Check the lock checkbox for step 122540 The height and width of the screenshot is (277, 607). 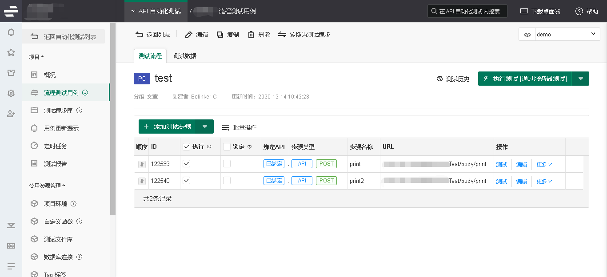click(227, 181)
